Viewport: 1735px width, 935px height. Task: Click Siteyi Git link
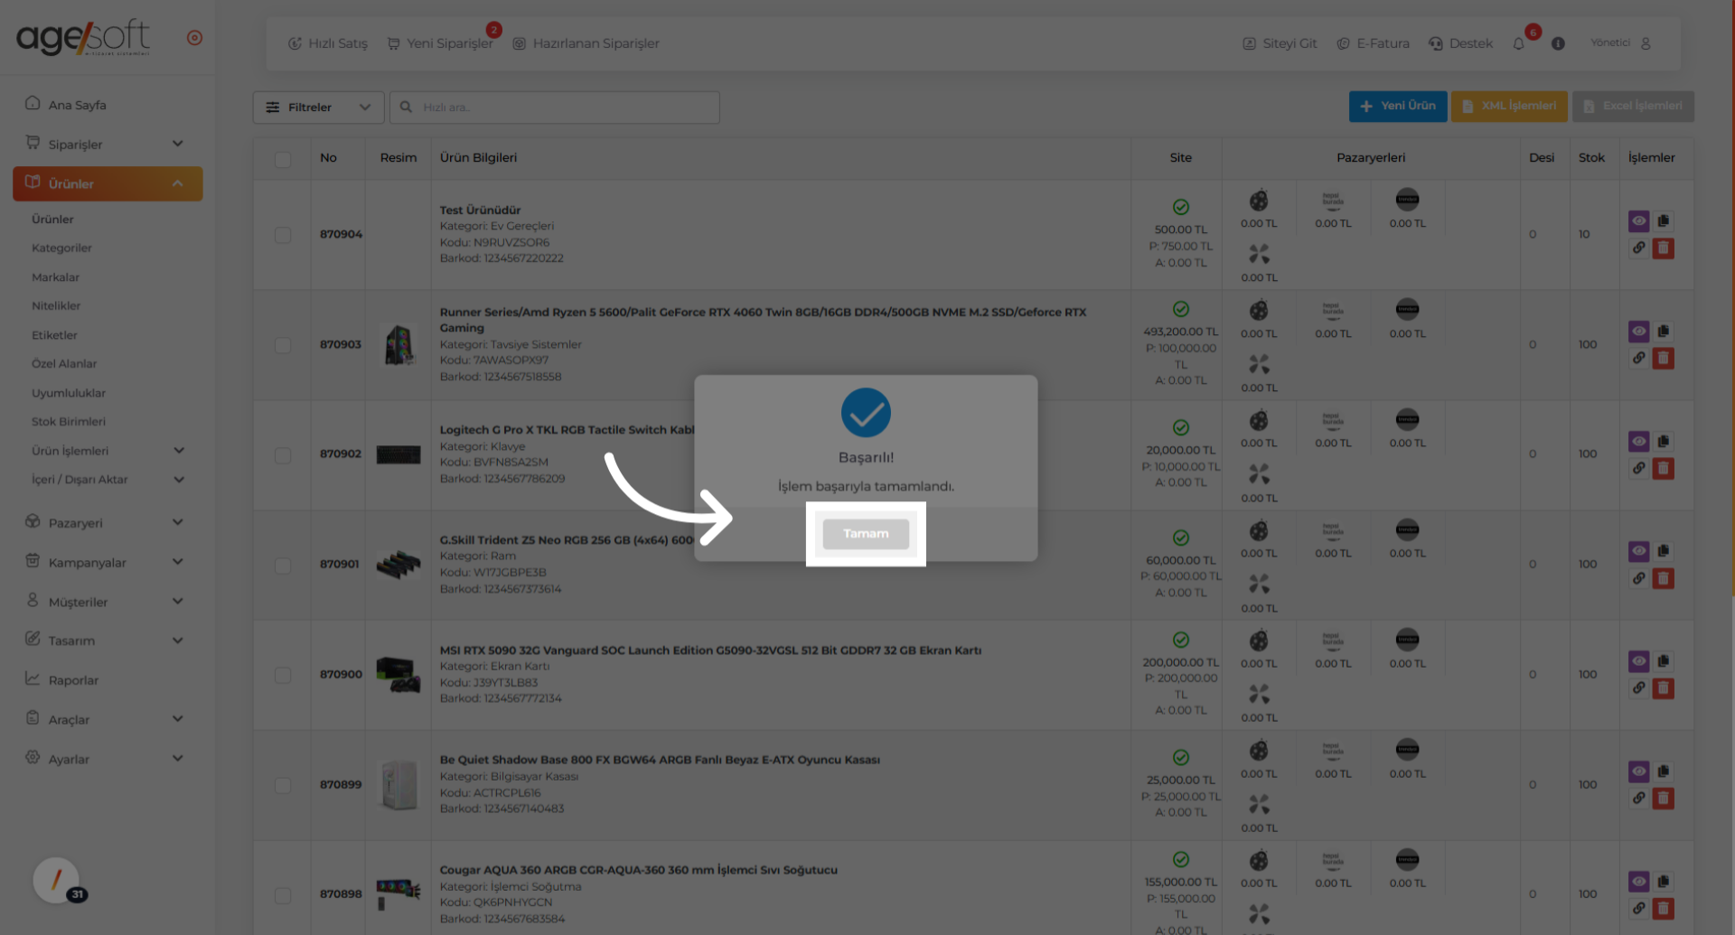1280,43
